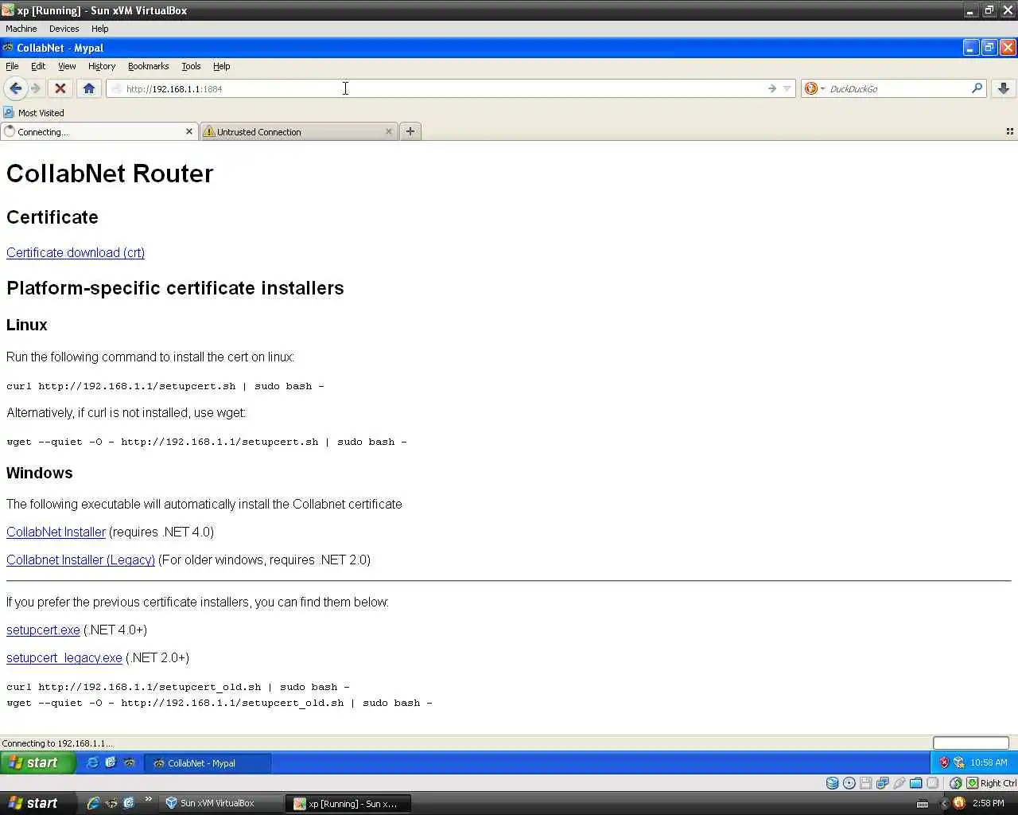Stop page loading with the red X
Viewport: 1018px width, 815px height.
coord(60,88)
